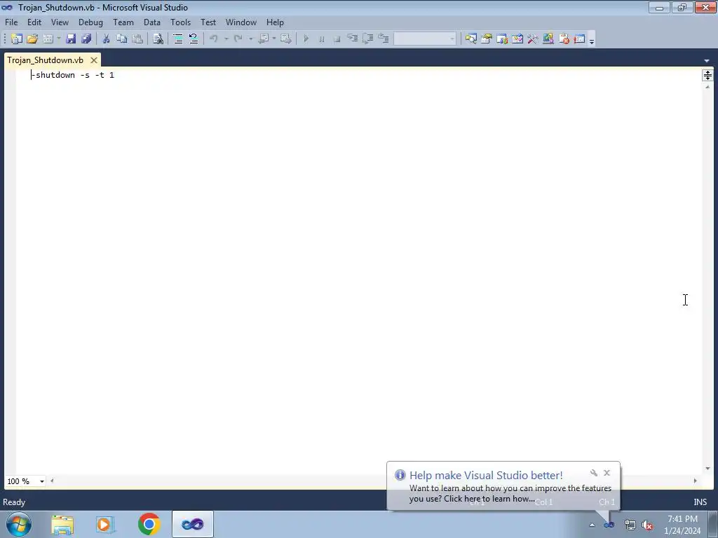Viewport: 718px width, 538px height.
Task: Click the Paste clipboard icon
Action: click(x=137, y=39)
